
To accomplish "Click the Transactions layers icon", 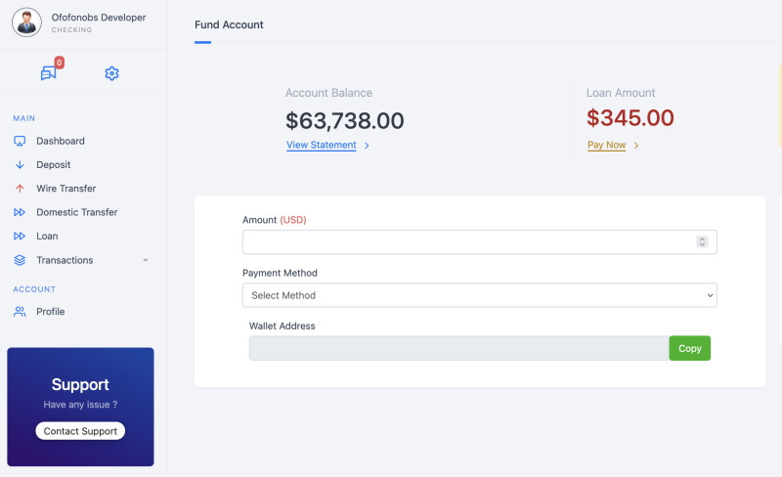I will pyautogui.click(x=20, y=260).
